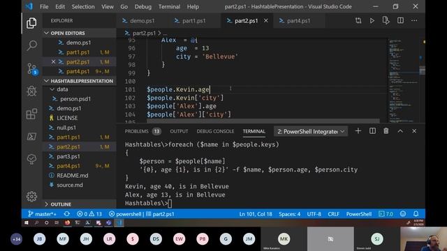Kill terminal with trash icon
This screenshot has width=447, height=251.
pyautogui.click(x=386, y=131)
